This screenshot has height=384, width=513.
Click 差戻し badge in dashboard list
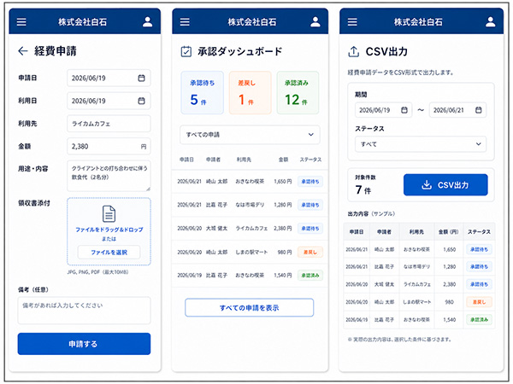[x=310, y=252]
